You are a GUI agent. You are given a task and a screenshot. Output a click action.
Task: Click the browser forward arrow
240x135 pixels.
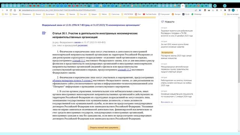click(7, 10)
